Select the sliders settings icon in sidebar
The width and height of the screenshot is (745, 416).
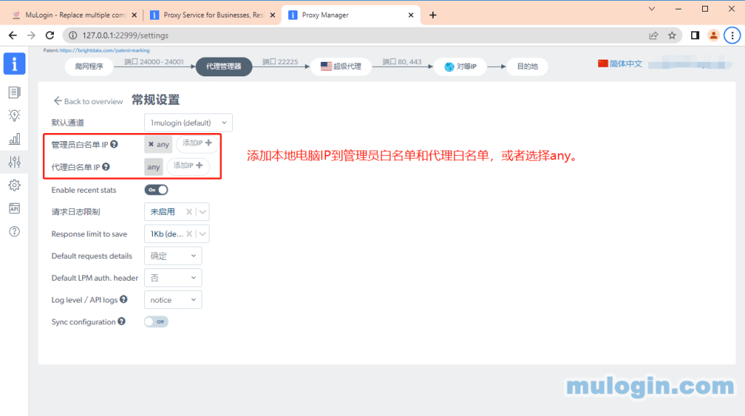[x=14, y=162]
